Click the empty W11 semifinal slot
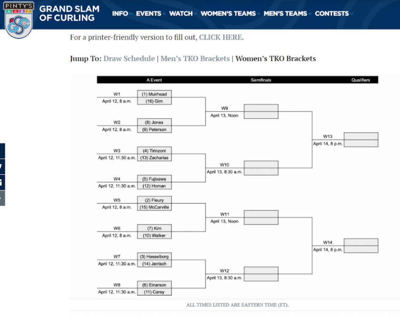Viewport: 400px width, 316px height. coord(261,214)
